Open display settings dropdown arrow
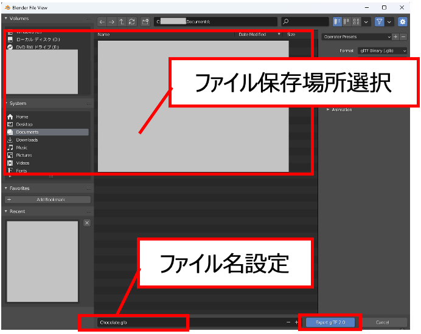 tap(366, 22)
